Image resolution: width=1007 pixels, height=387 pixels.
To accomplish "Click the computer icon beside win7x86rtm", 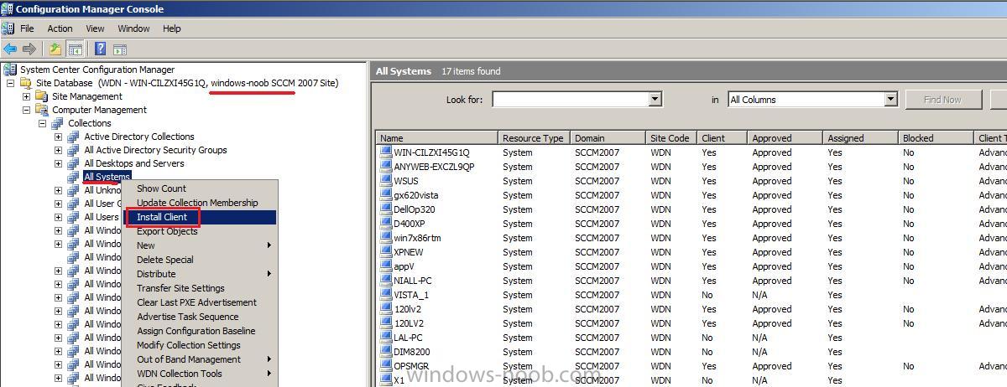I will [386, 238].
